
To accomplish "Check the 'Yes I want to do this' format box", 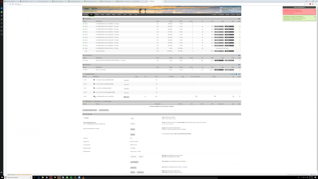I will point(162,124).
